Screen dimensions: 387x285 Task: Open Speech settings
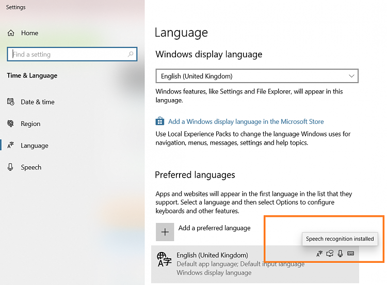(31, 167)
